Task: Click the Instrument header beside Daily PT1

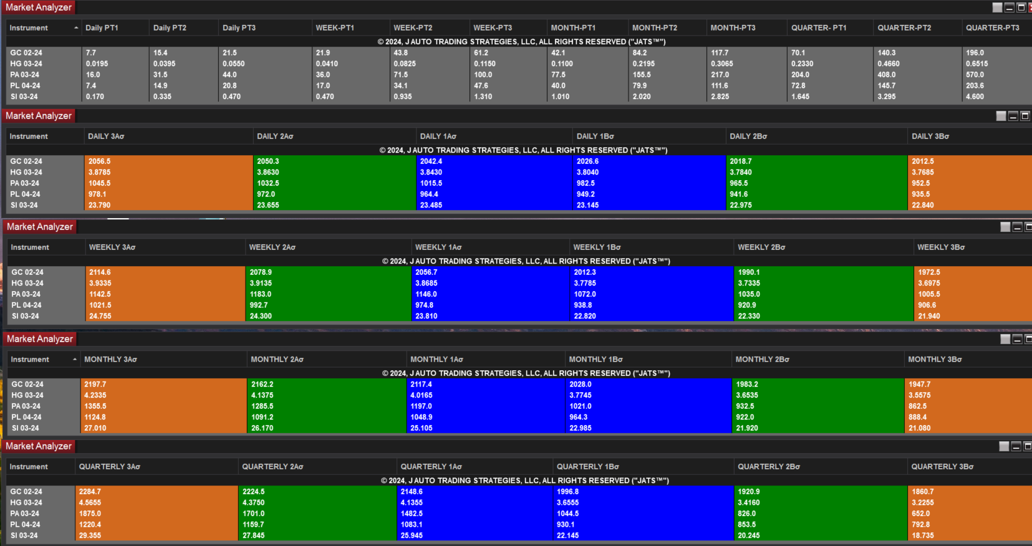Action: 44,28
